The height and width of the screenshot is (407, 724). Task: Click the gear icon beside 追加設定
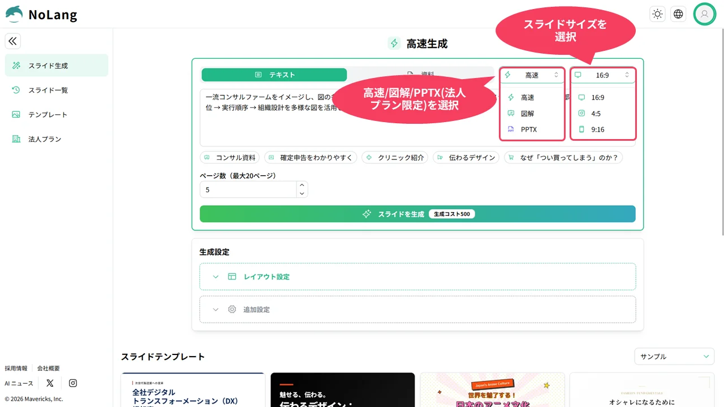tap(232, 309)
